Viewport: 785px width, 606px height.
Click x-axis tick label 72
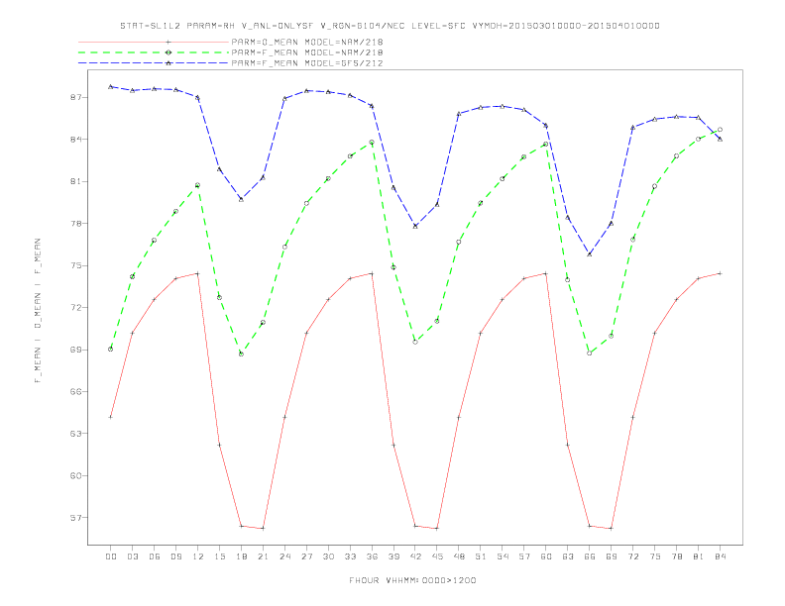click(x=633, y=556)
